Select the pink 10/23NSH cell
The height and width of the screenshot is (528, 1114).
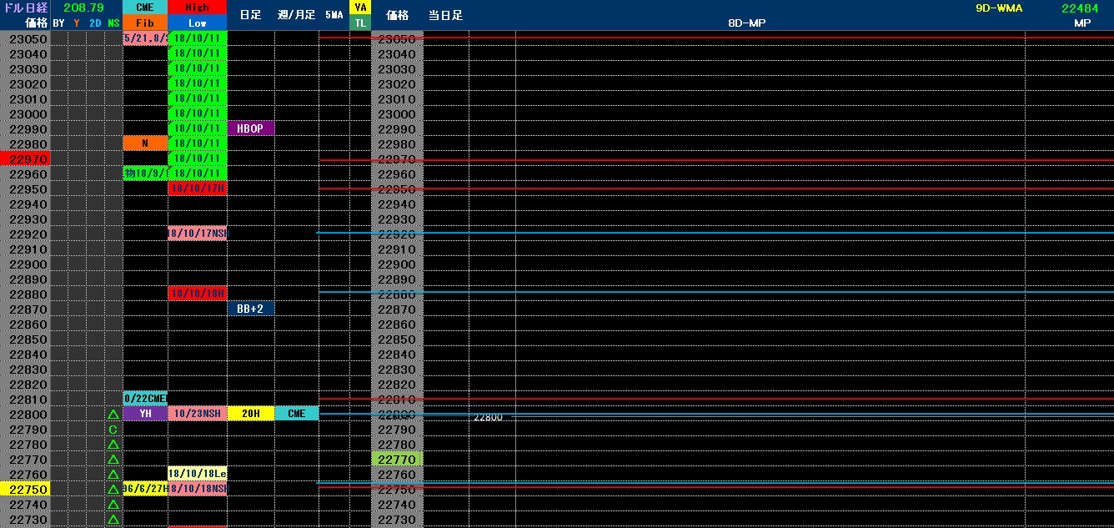pos(198,414)
